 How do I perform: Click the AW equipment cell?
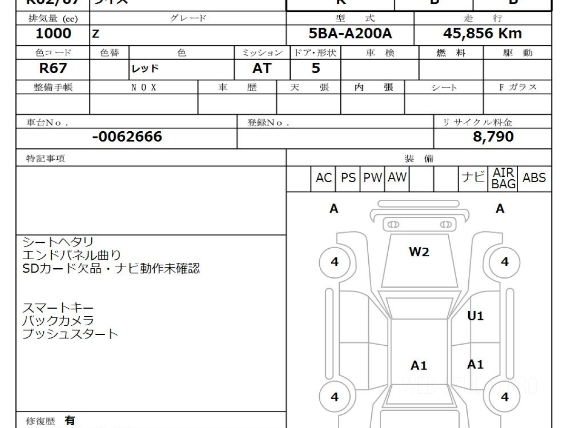397,178
